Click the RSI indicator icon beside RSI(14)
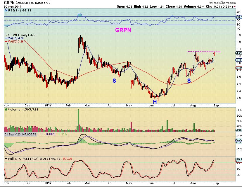This screenshot has width=242, height=187. (x=6, y=11)
